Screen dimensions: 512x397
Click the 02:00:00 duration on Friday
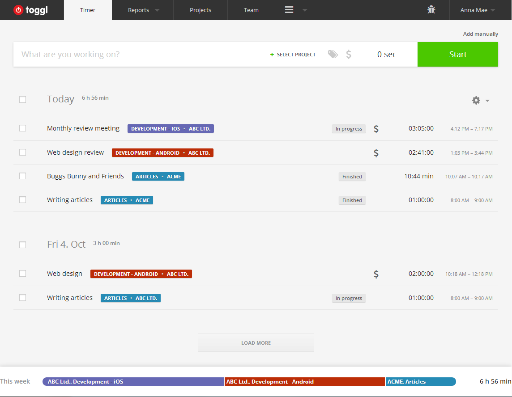(421, 274)
